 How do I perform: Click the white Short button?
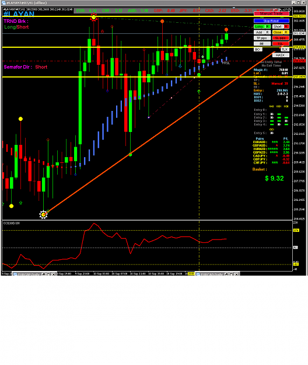click(x=278, y=26)
